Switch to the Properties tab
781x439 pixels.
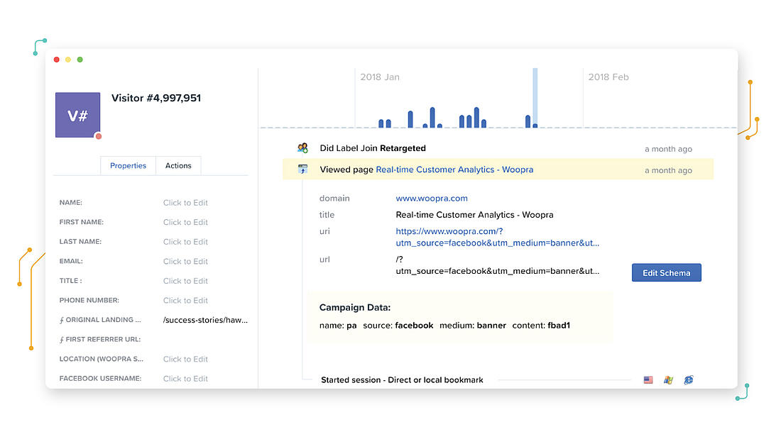point(128,166)
